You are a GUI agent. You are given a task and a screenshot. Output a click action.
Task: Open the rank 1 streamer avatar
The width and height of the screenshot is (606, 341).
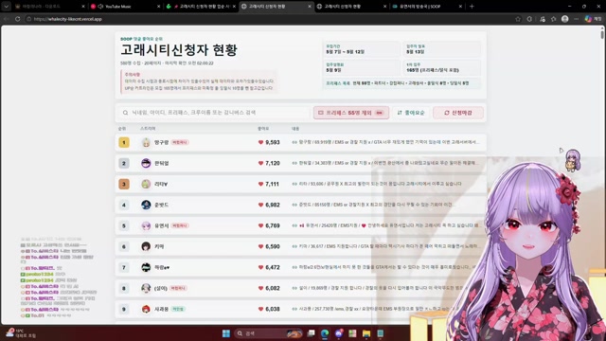tap(146, 142)
